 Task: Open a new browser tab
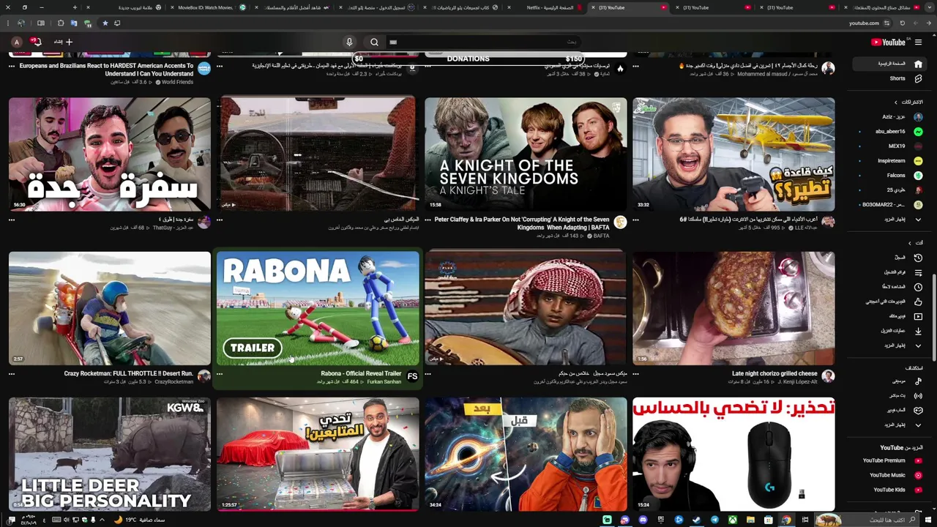[75, 7]
